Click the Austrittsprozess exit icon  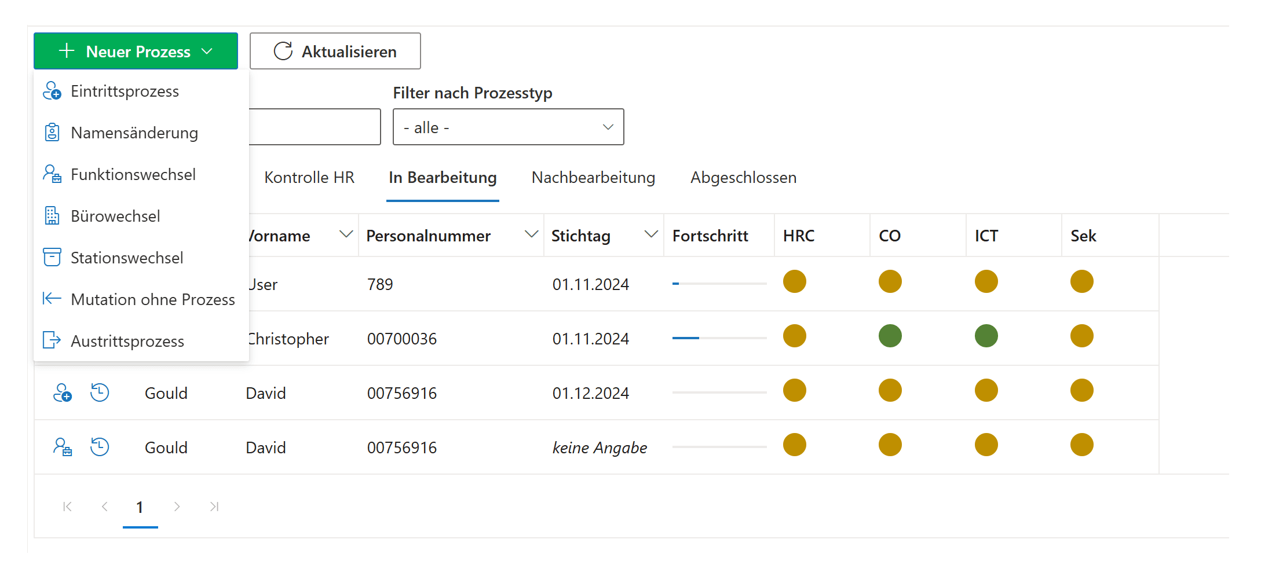click(x=52, y=340)
